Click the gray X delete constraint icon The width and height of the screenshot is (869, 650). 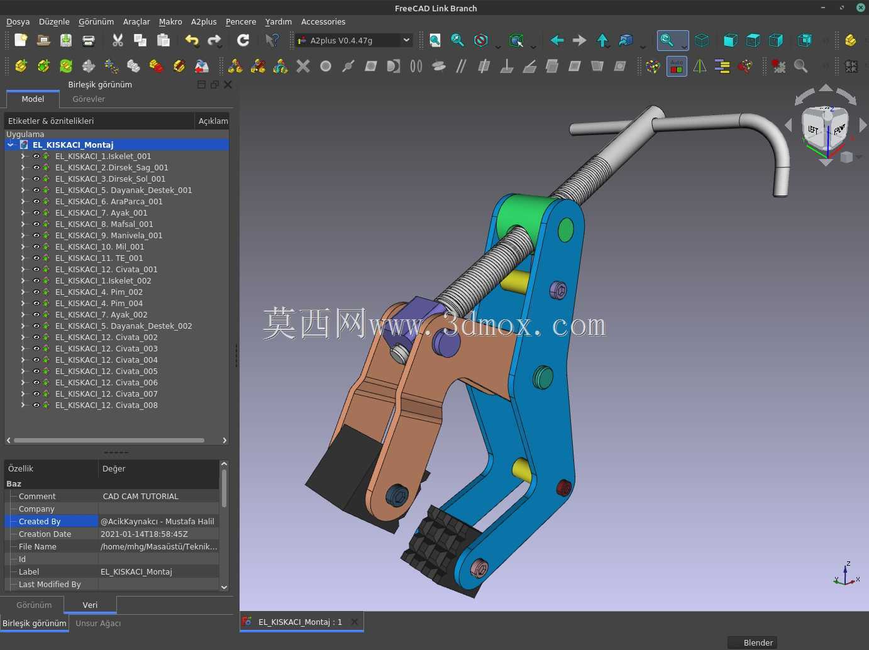[303, 66]
